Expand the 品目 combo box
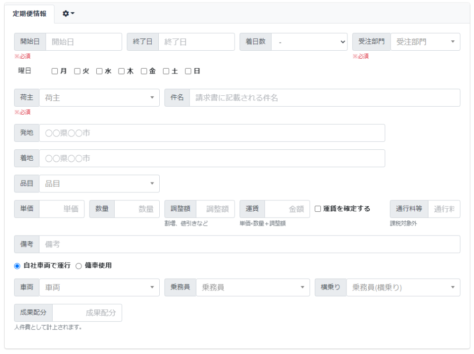Screen dimensions: 474x354 pos(99,183)
